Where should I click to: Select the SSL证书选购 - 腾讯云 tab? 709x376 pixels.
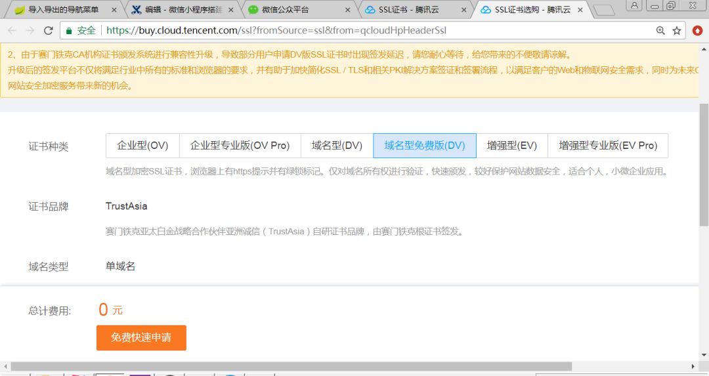[x=532, y=9]
